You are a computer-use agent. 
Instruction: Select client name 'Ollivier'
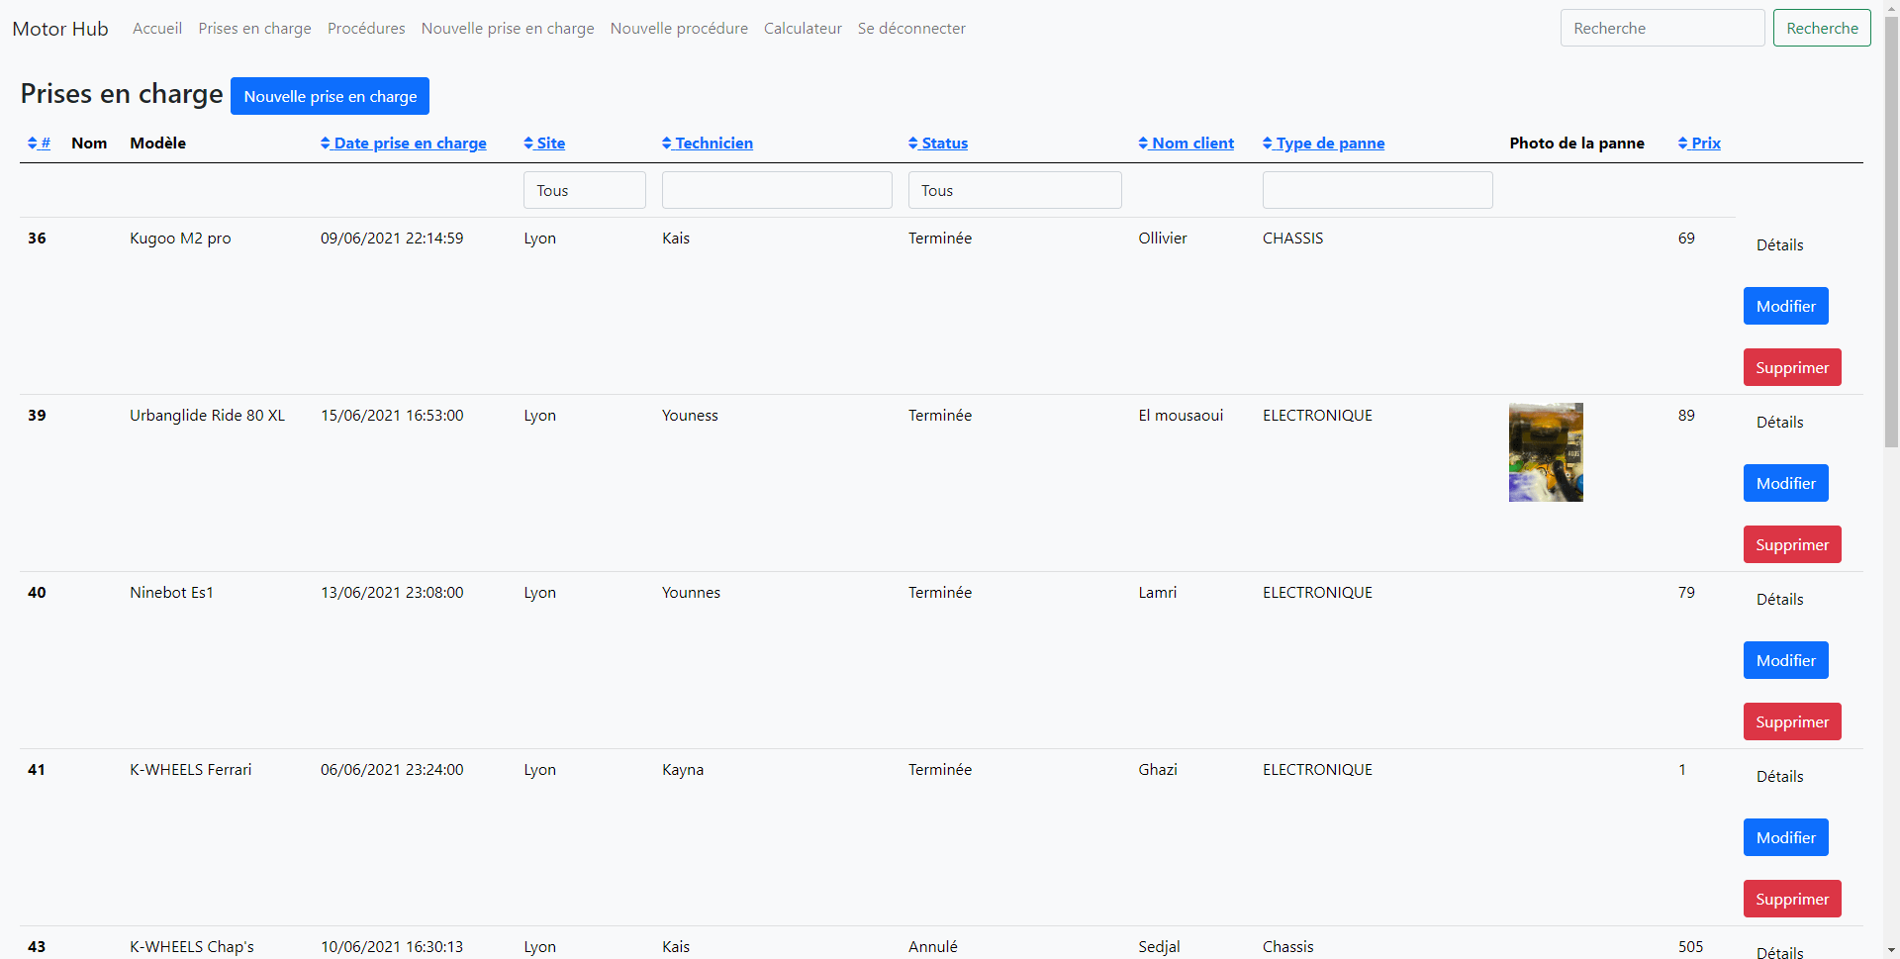pos(1162,239)
